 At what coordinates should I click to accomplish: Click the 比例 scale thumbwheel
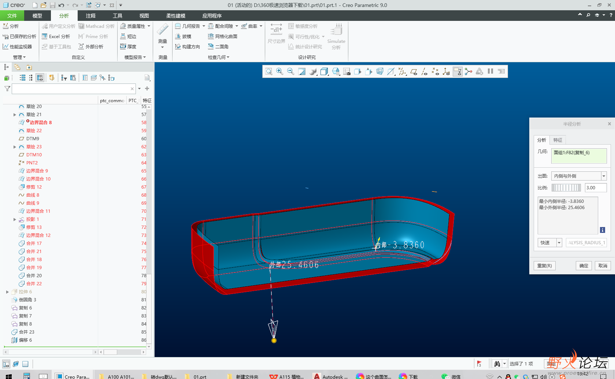(x=566, y=188)
